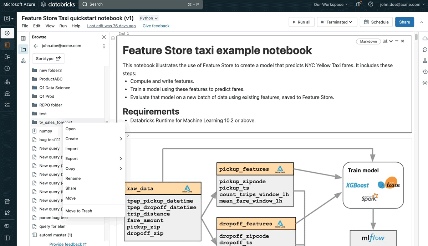Open the variables {x} icon in right sidebar
The image size is (428, 246).
coord(425,83)
